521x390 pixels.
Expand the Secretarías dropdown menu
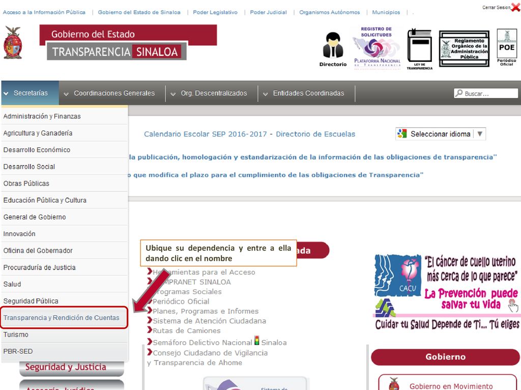coord(30,93)
